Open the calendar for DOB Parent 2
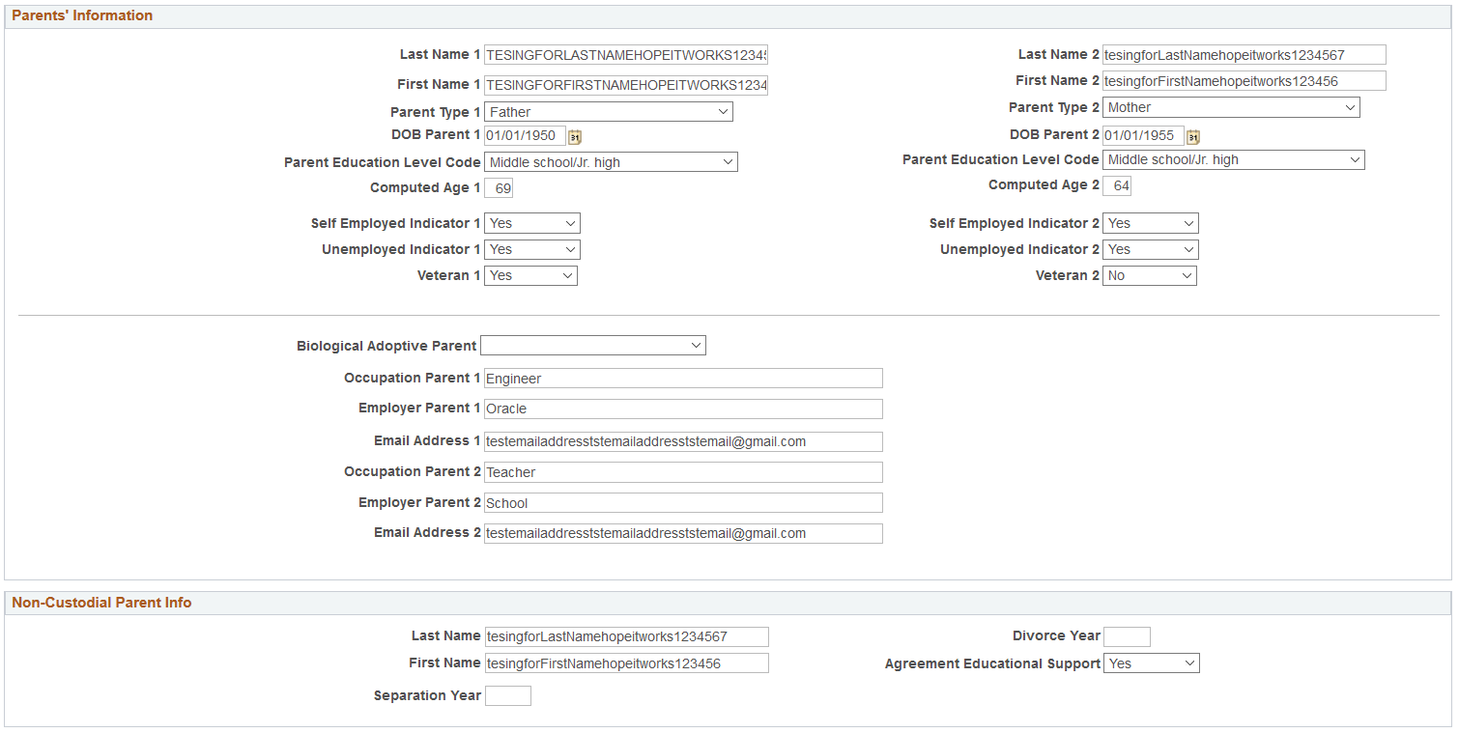 [x=1192, y=136]
